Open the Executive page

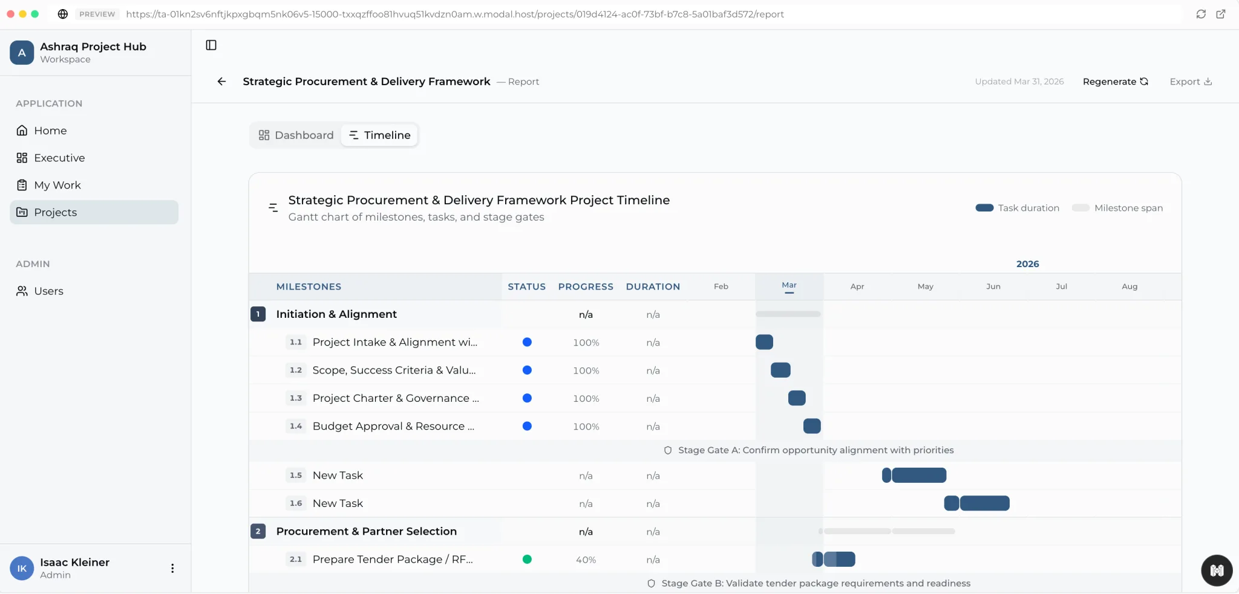click(94, 158)
